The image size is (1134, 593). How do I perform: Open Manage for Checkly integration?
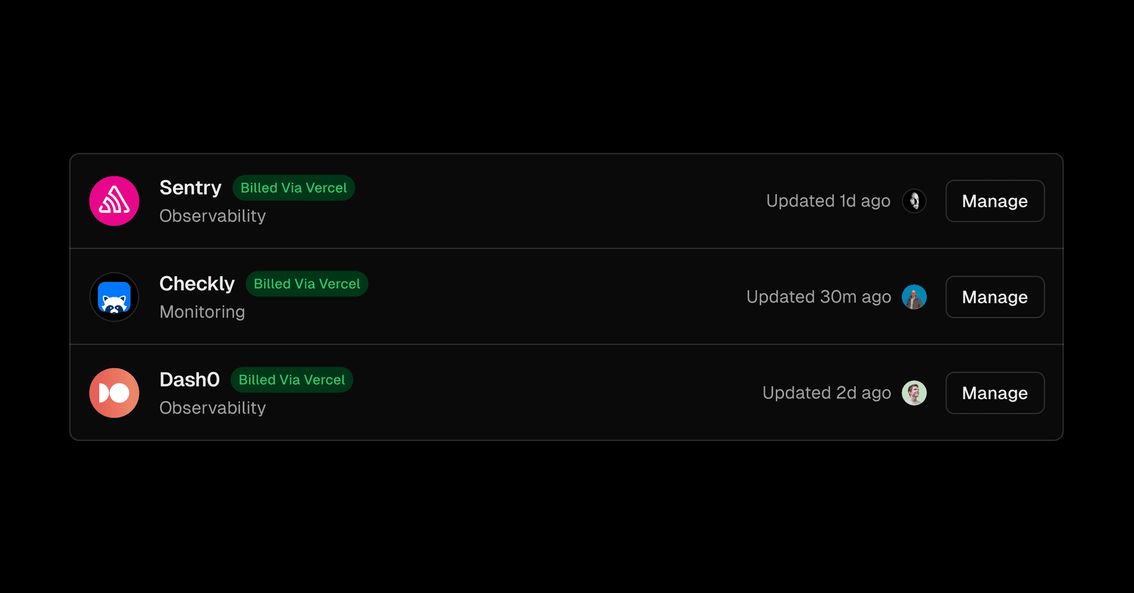click(995, 297)
